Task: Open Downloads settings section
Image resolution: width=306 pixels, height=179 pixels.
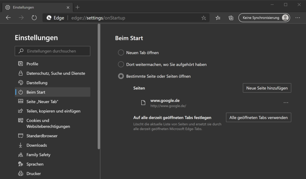Action: tap(53, 145)
